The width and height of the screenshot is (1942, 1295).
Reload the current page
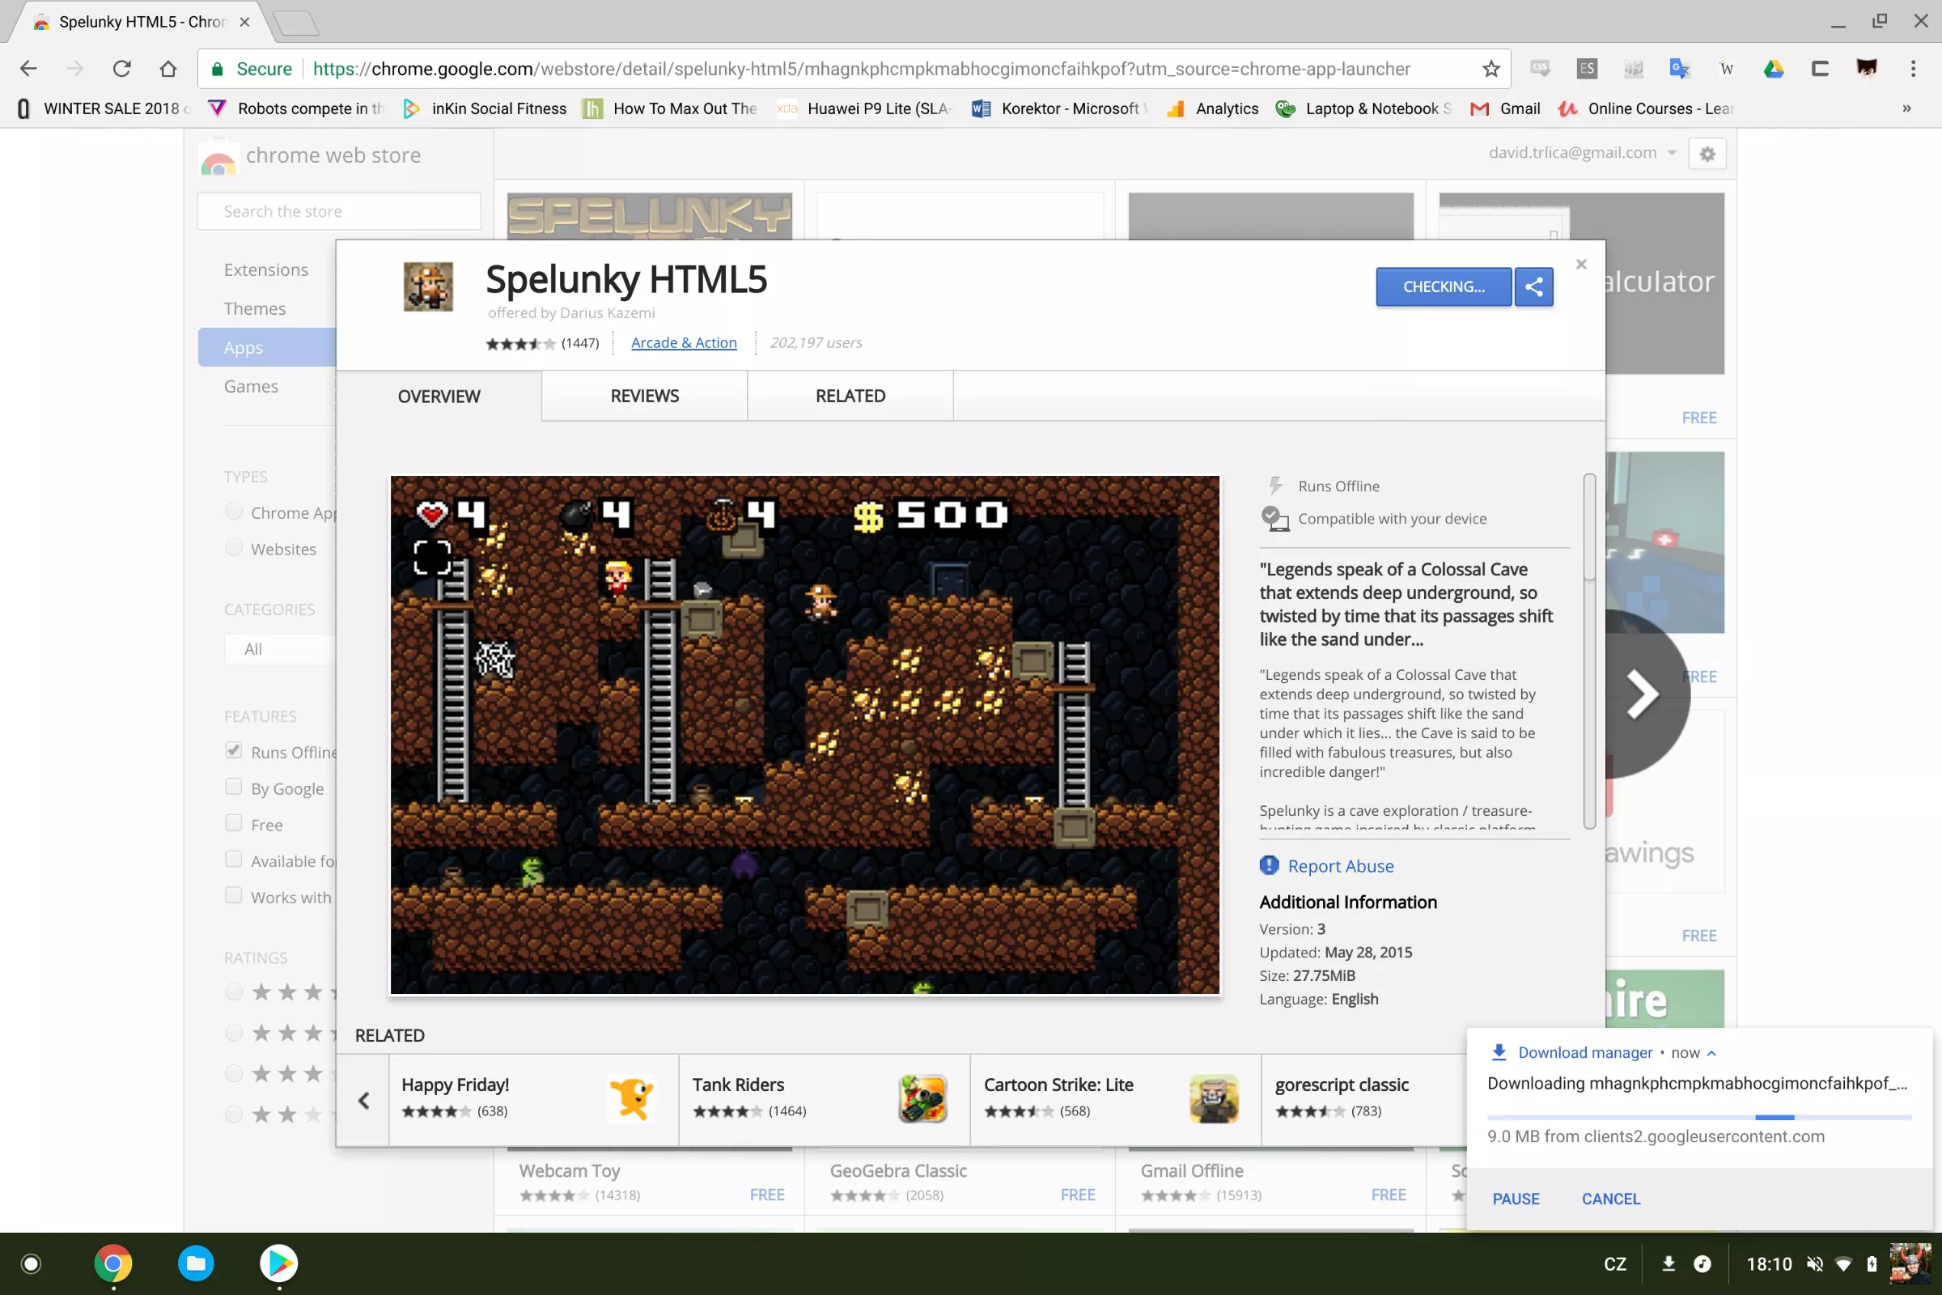click(x=121, y=69)
